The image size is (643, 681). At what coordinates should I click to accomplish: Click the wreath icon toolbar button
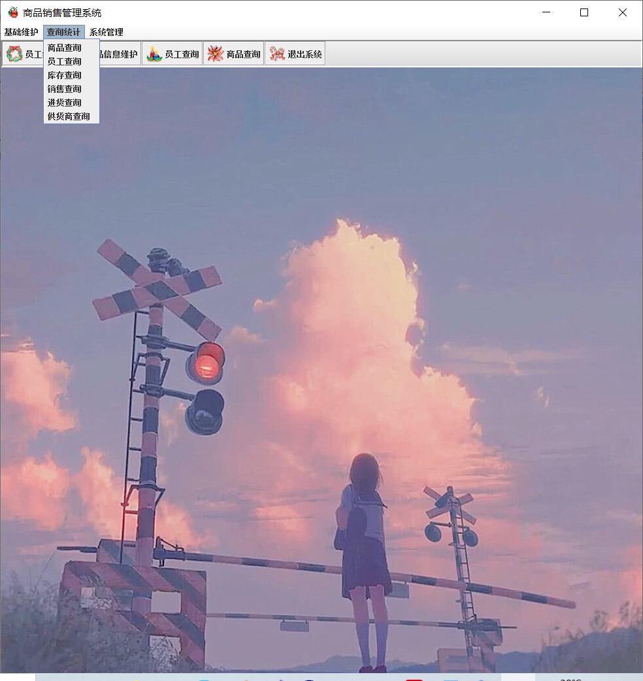click(14, 54)
